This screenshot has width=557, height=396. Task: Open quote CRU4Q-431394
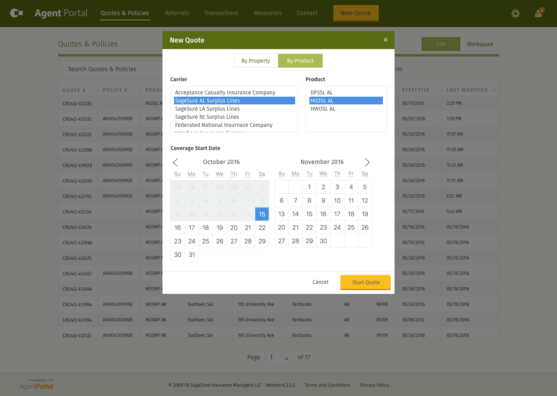pyautogui.click(x=77, y=320)
